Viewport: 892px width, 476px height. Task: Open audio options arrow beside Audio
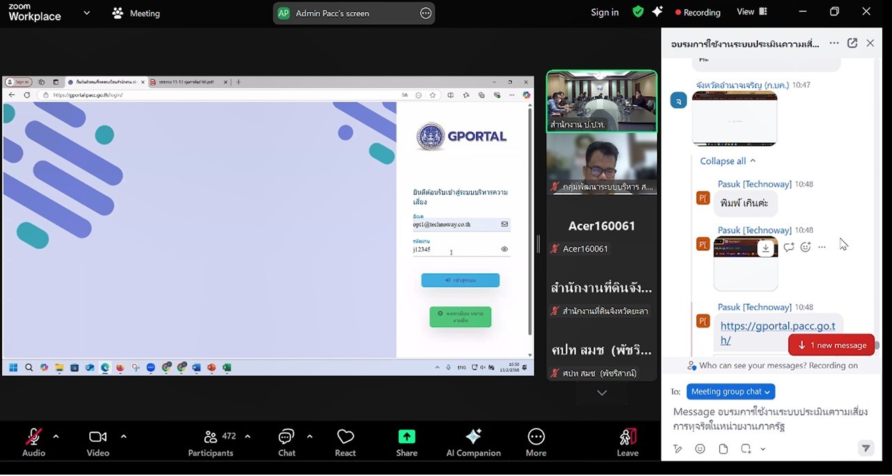[x=56, y=437]
